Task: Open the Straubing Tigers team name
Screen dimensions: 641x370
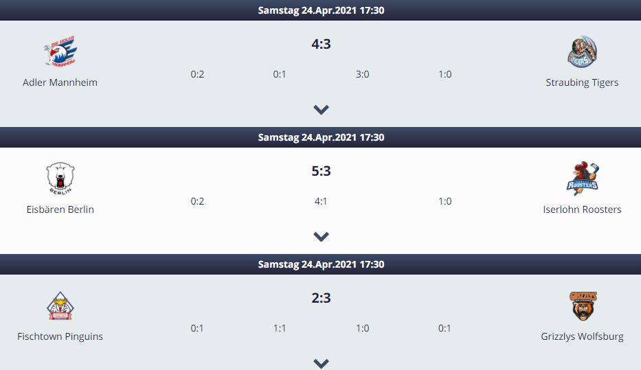Action: click(x=582, y=82)
